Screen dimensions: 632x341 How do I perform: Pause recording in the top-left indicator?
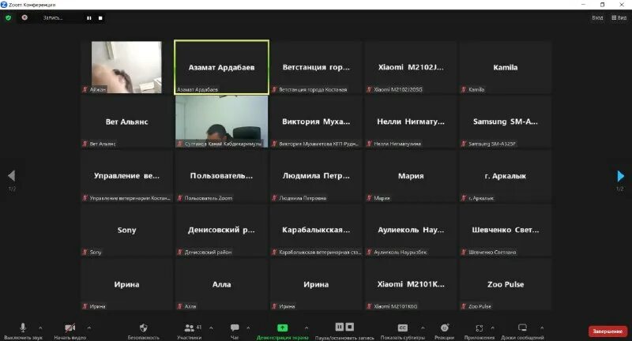pos(89,18)
